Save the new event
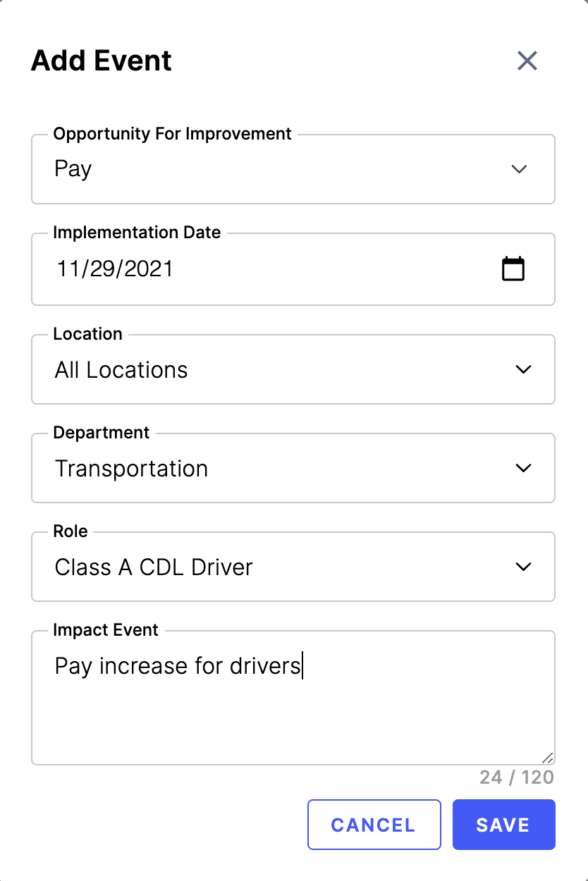The width and height of the screenshot is (588, 881). [x=503, y=825]
